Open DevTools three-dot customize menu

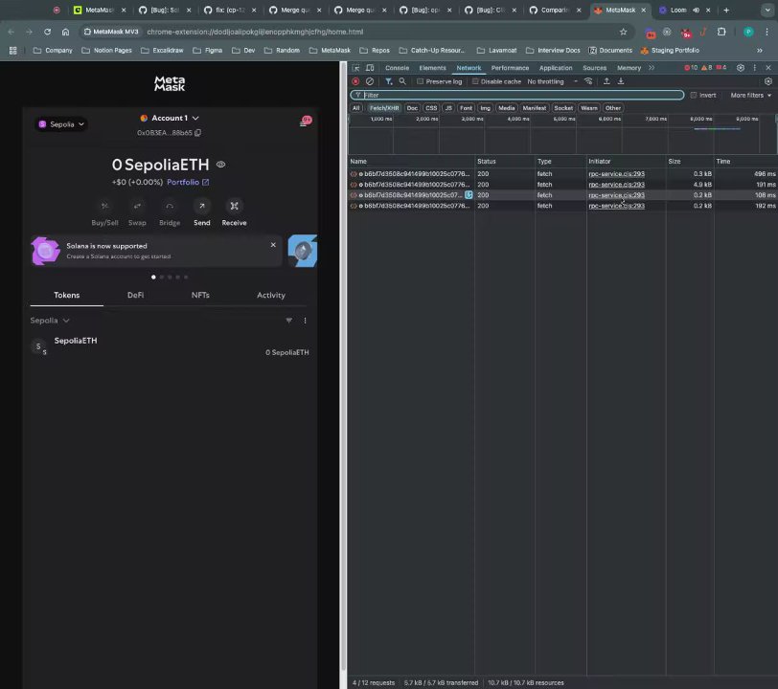pyautogui.click(x=755, y=67)
